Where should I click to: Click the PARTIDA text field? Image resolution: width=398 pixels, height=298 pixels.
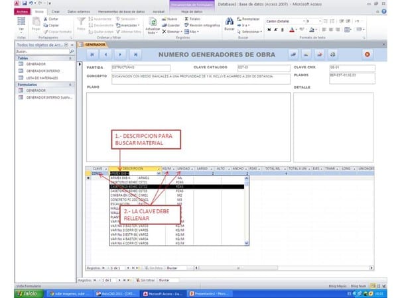click(141, 68)
